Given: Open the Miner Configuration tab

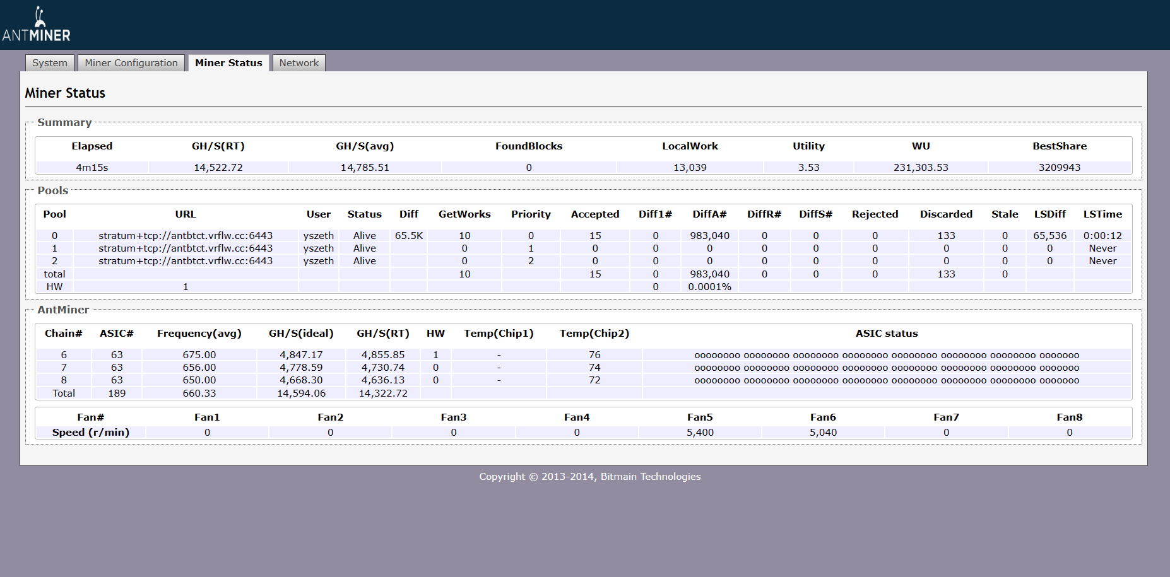Looking at the screenshot, I should tap(131, 63).
